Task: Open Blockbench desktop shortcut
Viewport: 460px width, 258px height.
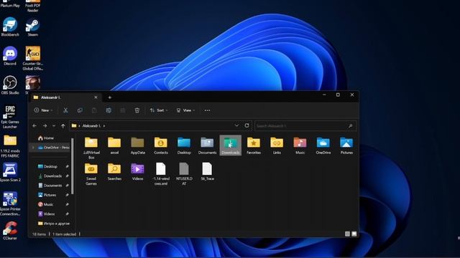Action: [10, 27]
